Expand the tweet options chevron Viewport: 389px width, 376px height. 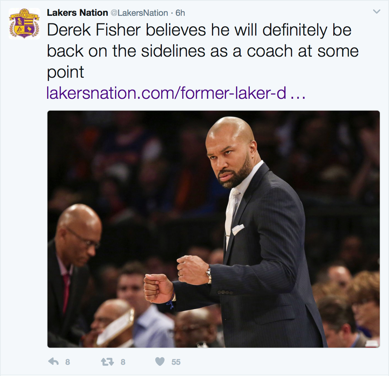376,12
